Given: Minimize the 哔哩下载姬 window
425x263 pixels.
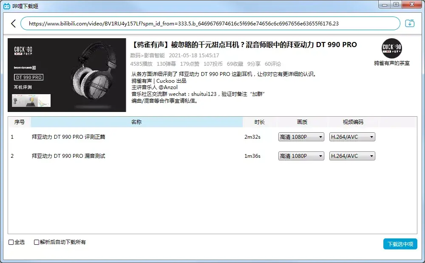Looking at the screenshot, I should click(384, 5).
